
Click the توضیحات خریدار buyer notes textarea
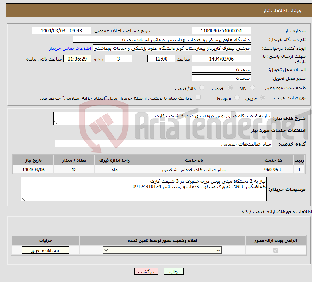tap(144, 189)
